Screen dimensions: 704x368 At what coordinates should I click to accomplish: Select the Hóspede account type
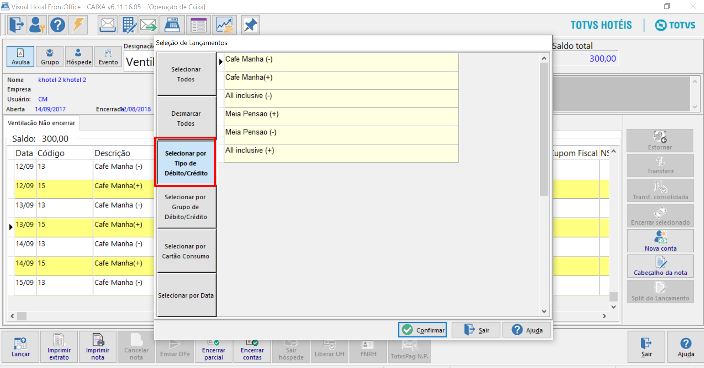(x=79, y=56)
